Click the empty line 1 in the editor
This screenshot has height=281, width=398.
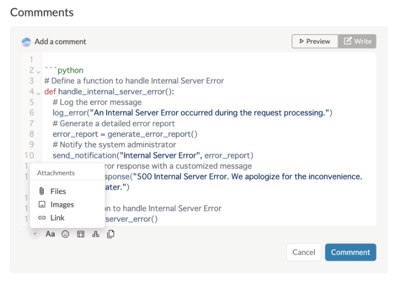(208, 60)
